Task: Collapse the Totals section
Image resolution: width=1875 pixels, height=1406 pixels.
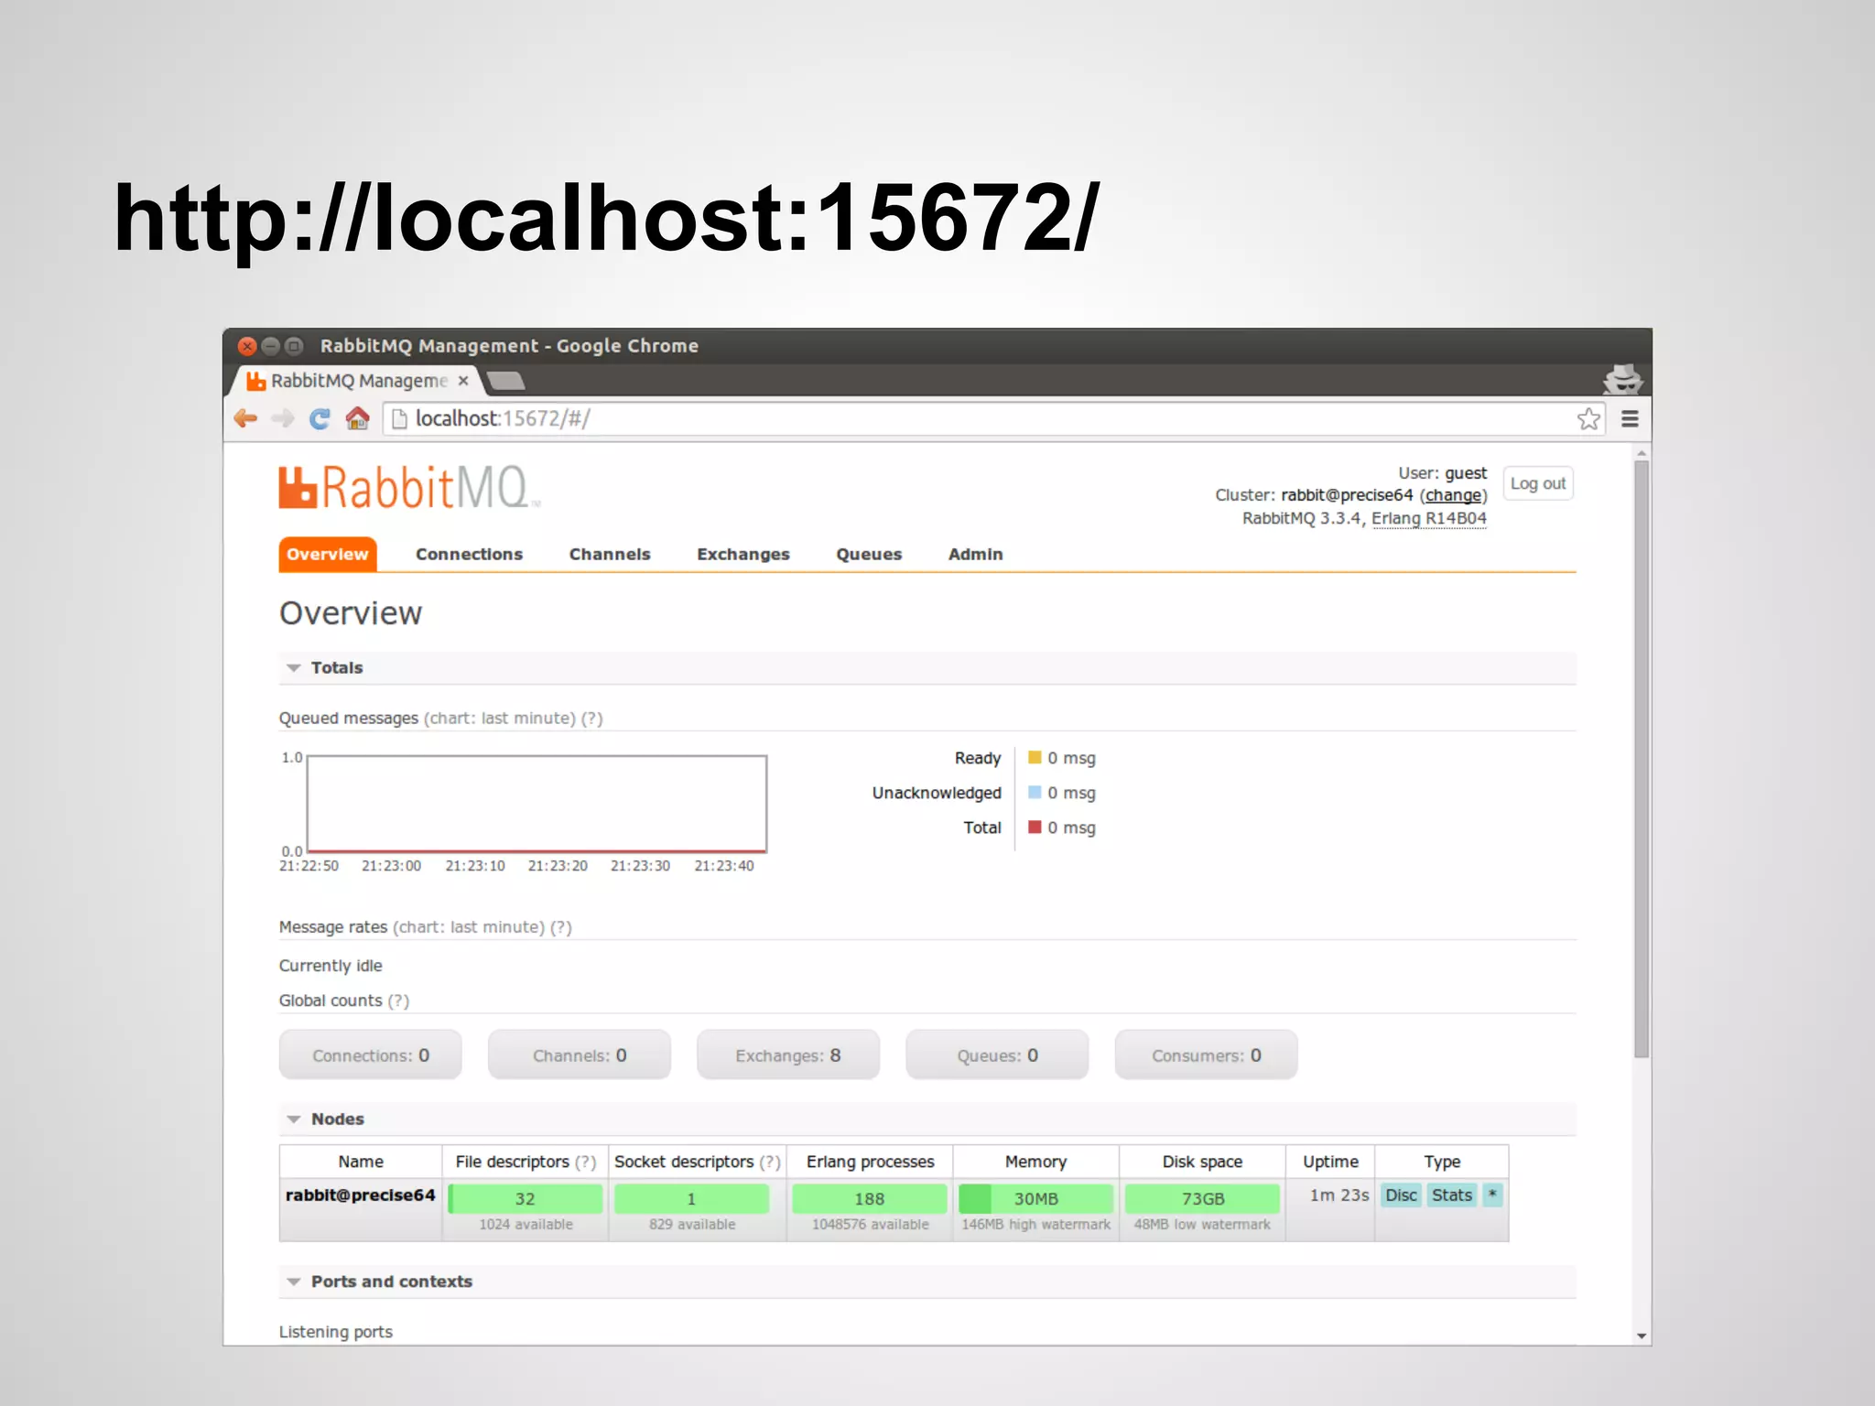Action: click(x=336, y=667)
